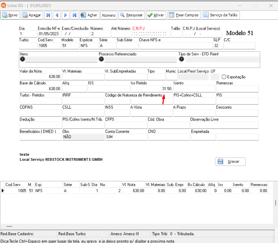The width and height of the screenshot is (278, 243).
Task: Click the Remessas field
Action: [x=237, y=89]
